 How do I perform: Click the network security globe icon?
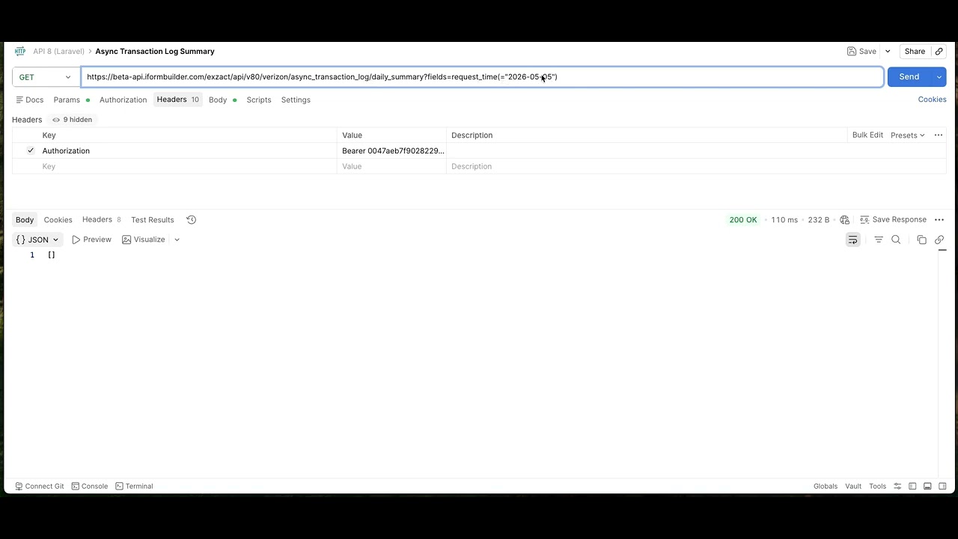(845, 220)
